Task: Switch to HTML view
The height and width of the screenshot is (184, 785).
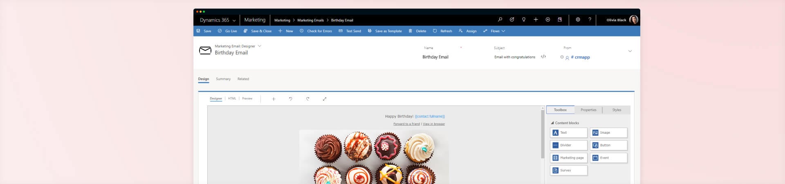Action: (232, 99)
